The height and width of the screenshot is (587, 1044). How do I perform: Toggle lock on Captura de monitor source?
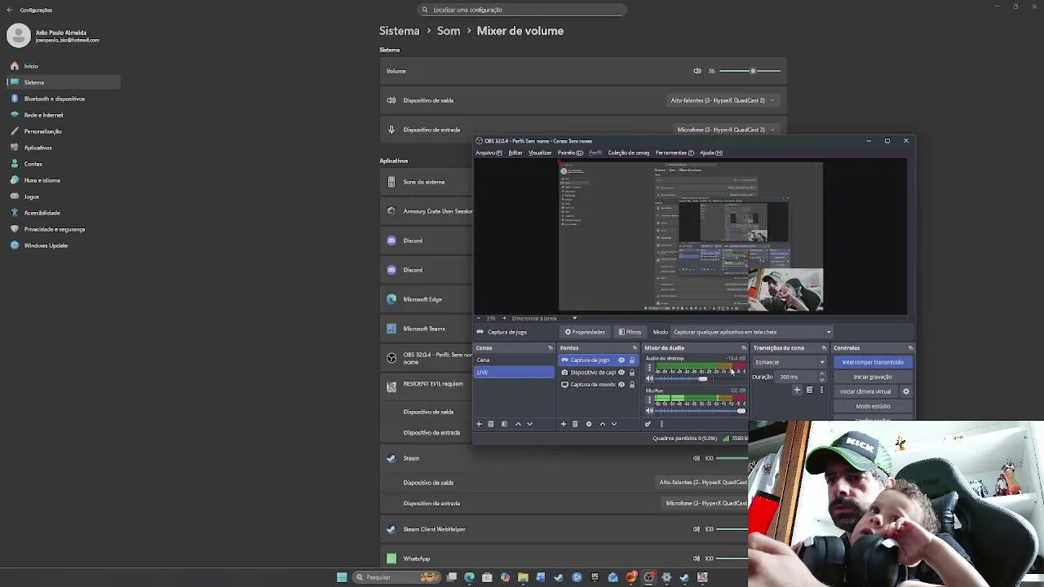pyautogui.click(x=631, y=385)
